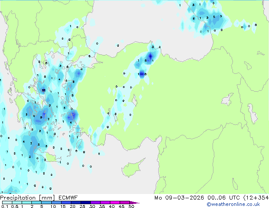The width and height of the screenshot is (269, 208).
Task: Click the legend label '10'
Action: pyautogui.click(x=53, y=206)
